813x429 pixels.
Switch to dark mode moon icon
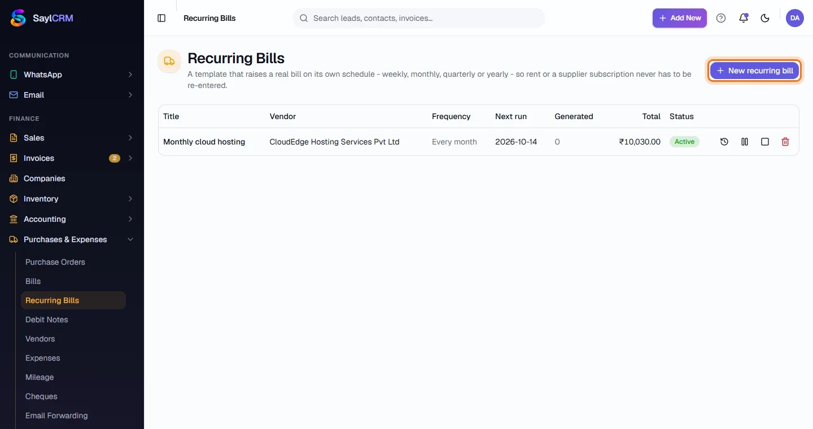765,18
